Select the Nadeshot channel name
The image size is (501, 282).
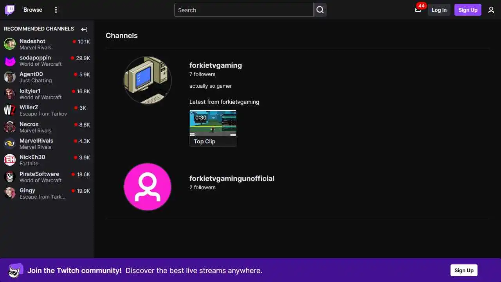point(32,41)
